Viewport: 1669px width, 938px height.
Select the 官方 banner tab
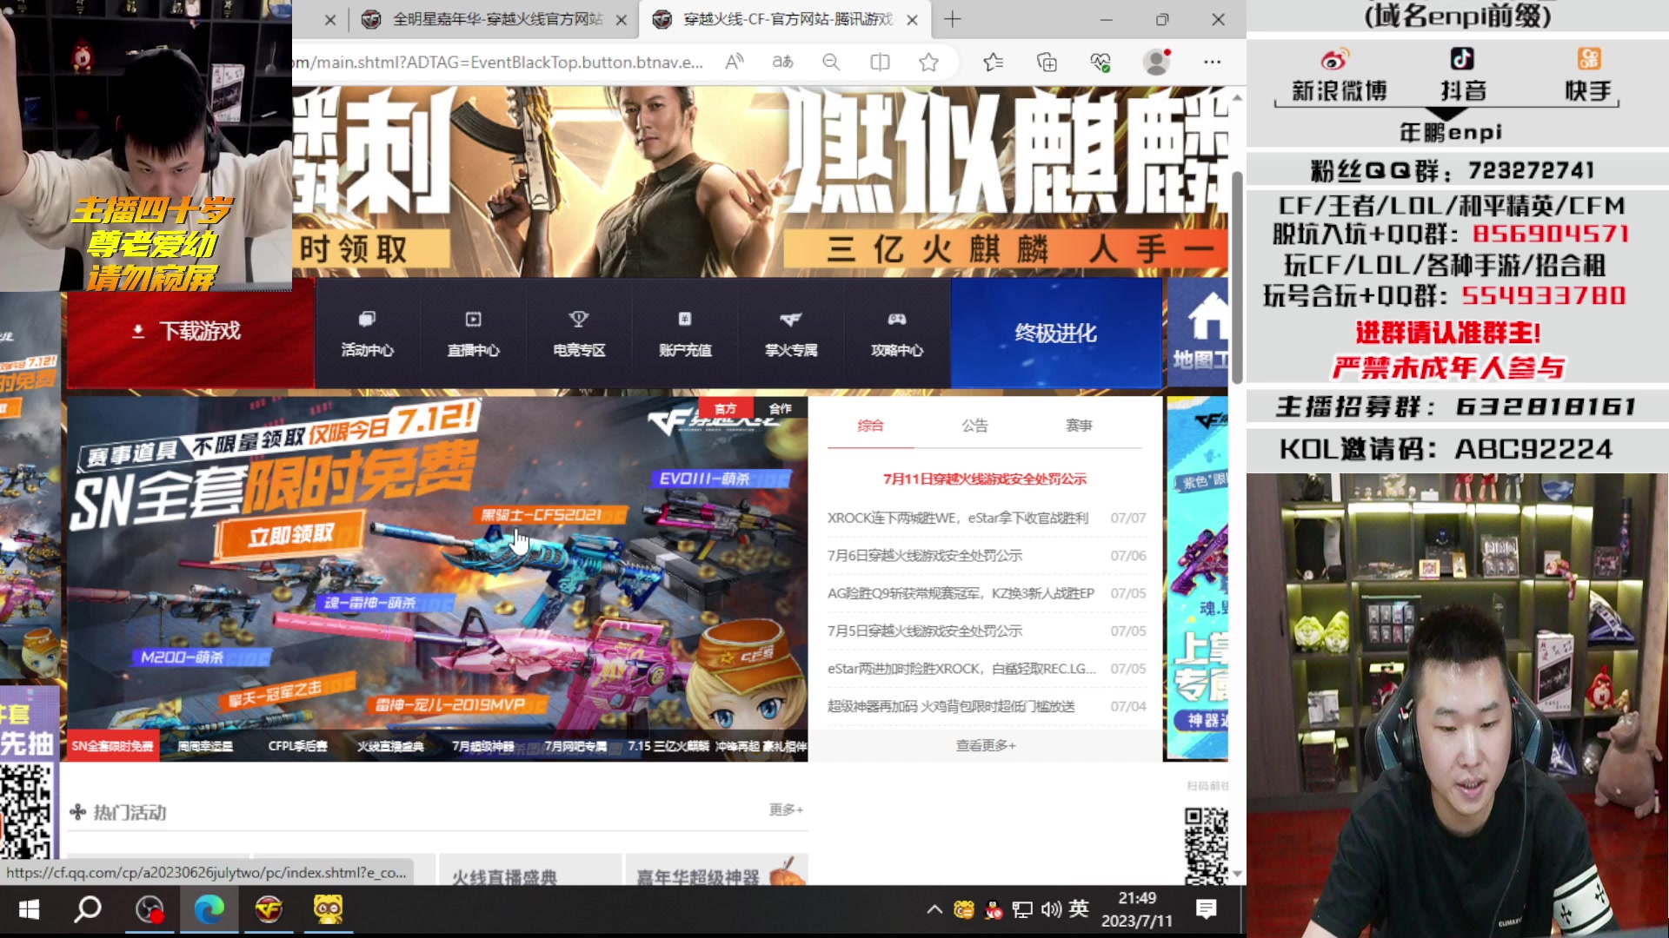[725, 408]
